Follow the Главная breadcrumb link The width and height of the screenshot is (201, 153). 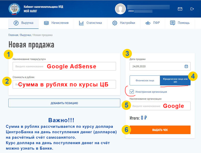click(x=13, y=35)
